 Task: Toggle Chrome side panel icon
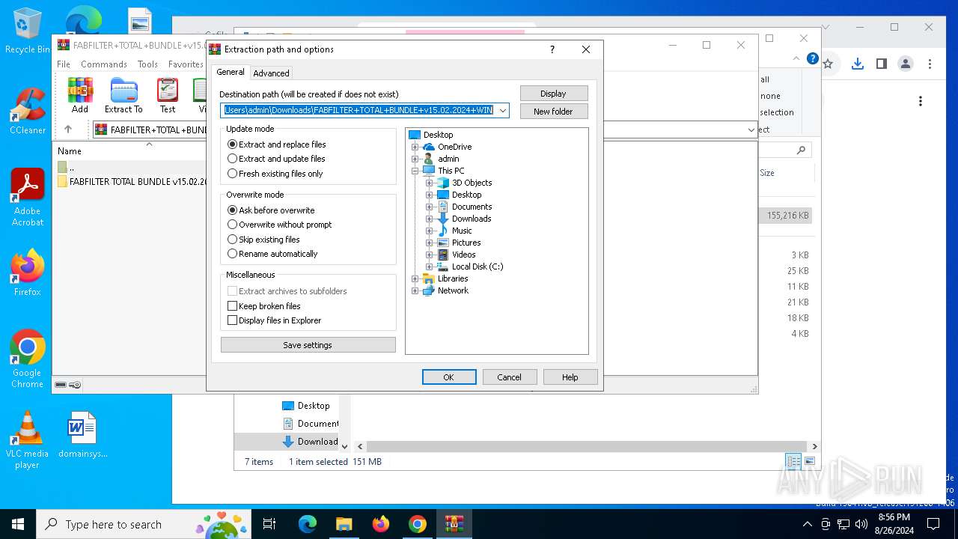(882, 64)
